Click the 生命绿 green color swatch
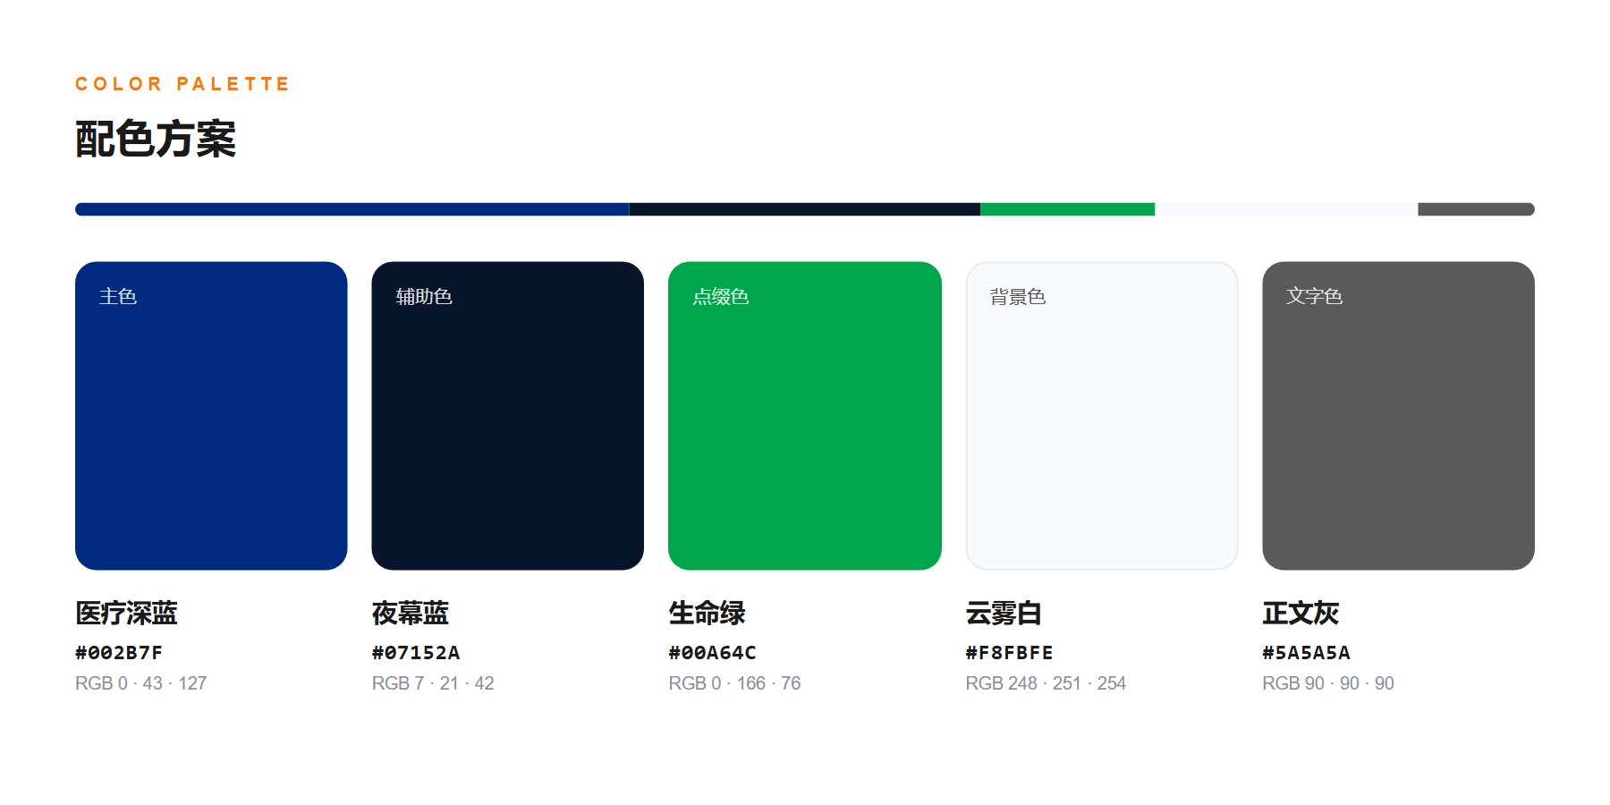Image resolution: width=1610 pixels, height=805 pixels. point(805,416)
